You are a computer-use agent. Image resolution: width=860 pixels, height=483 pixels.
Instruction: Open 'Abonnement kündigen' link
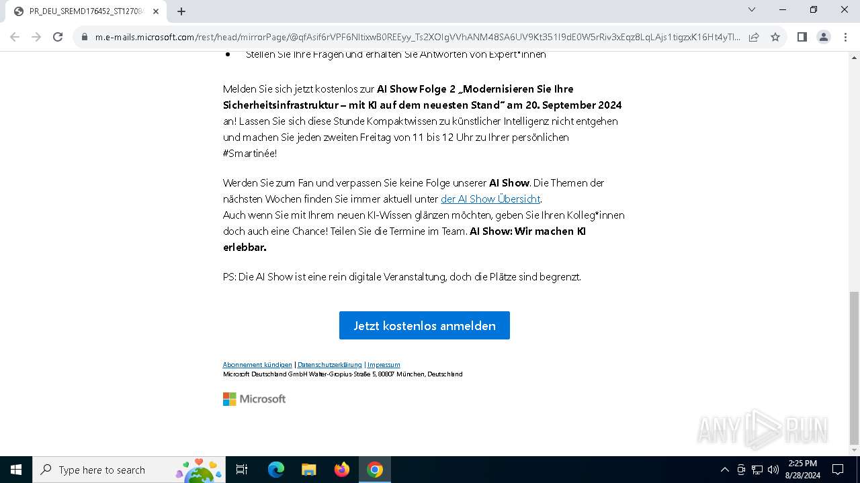pos(257,365)
